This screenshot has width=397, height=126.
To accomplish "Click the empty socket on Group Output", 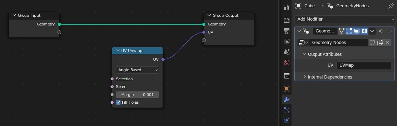I will (x=204, y=40).
